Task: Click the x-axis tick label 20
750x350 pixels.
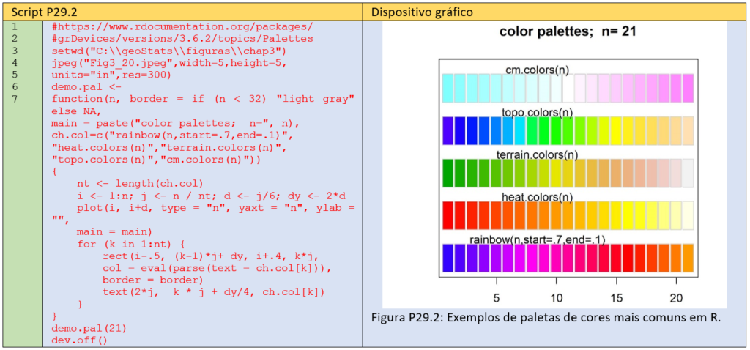Action: (676, 298)
